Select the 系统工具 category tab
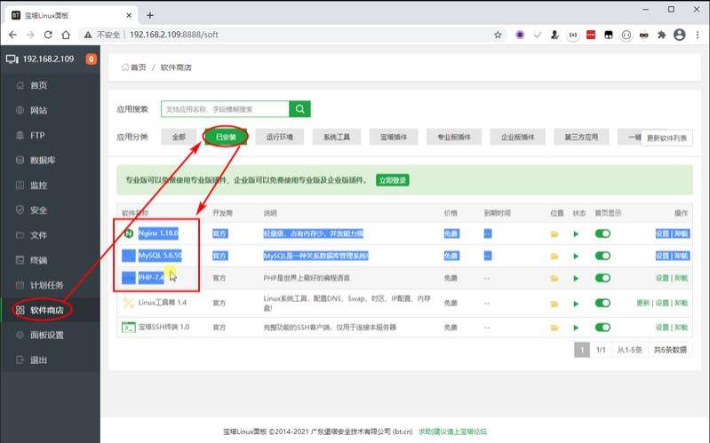Screen dimensions: 710x443 click(337, 137)
